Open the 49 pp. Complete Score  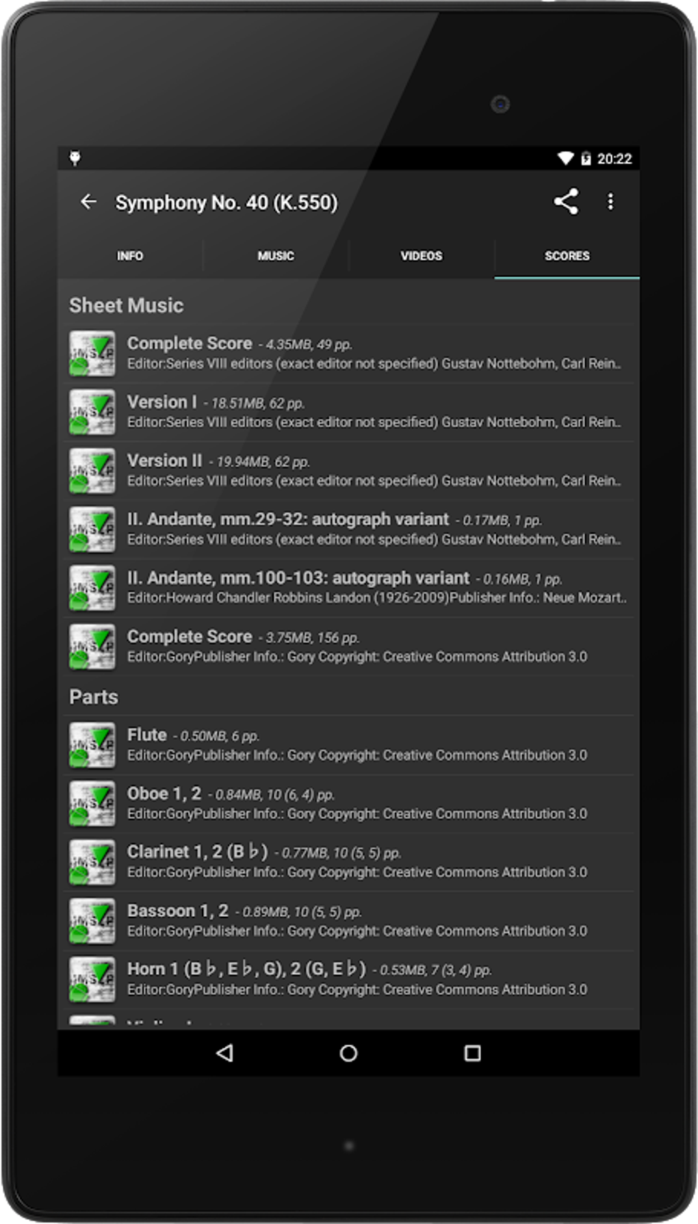coord(373,353)
